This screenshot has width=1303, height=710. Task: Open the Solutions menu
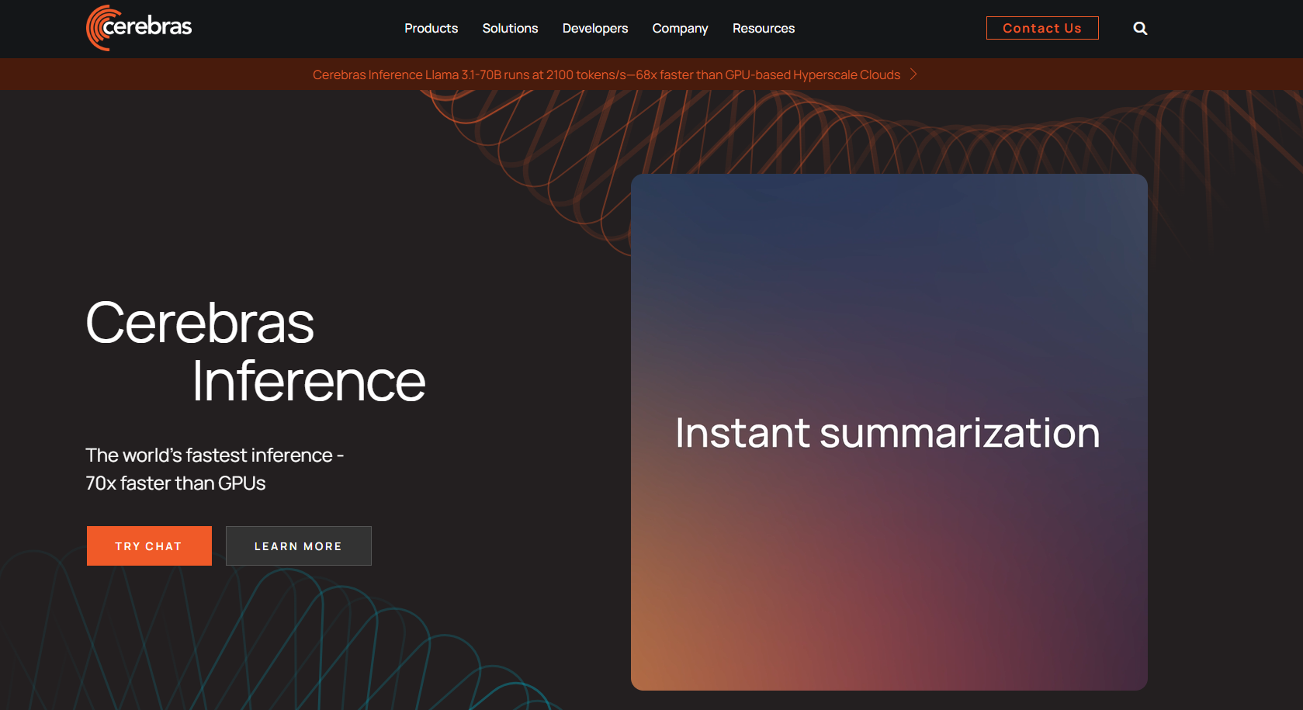point(510,28)
